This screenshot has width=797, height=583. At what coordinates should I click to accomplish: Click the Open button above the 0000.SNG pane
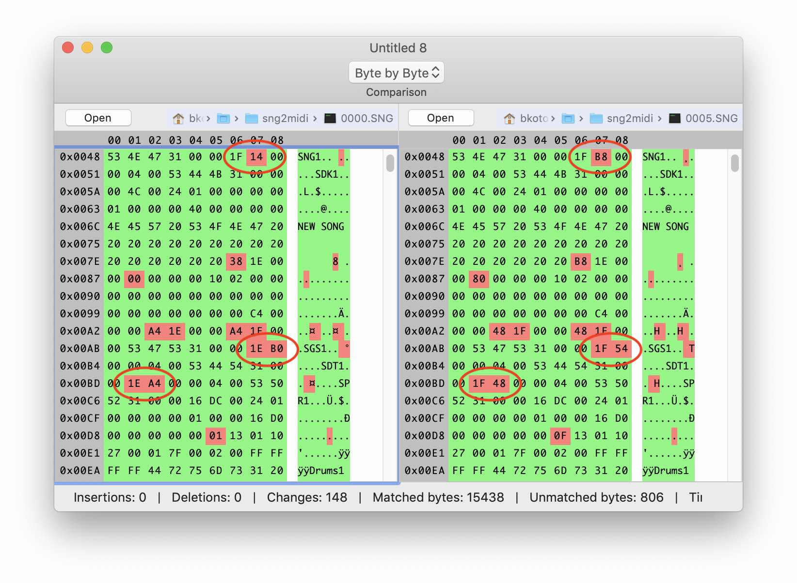98,118
